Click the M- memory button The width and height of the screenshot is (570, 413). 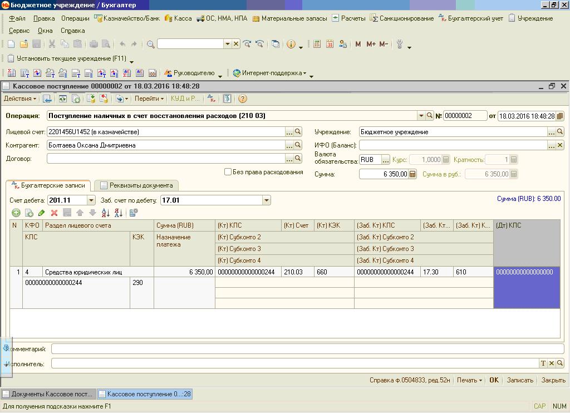tap(384, 44)
